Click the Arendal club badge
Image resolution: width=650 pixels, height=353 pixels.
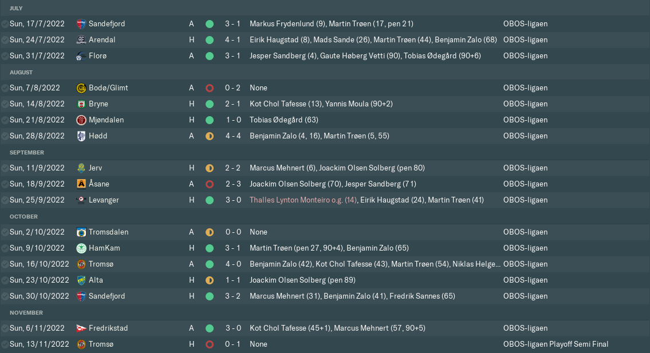[x=81, y=40]
